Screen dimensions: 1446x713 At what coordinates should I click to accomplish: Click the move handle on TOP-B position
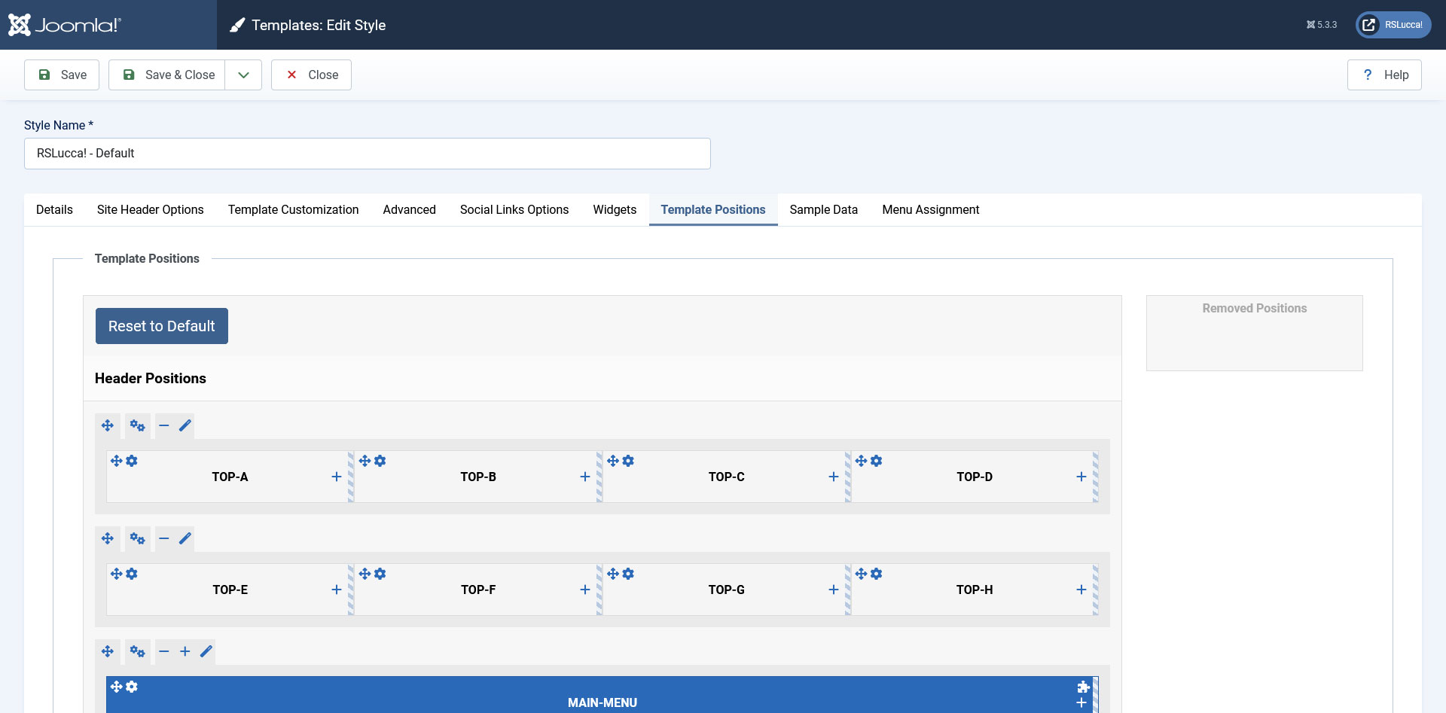pos(365,461)
